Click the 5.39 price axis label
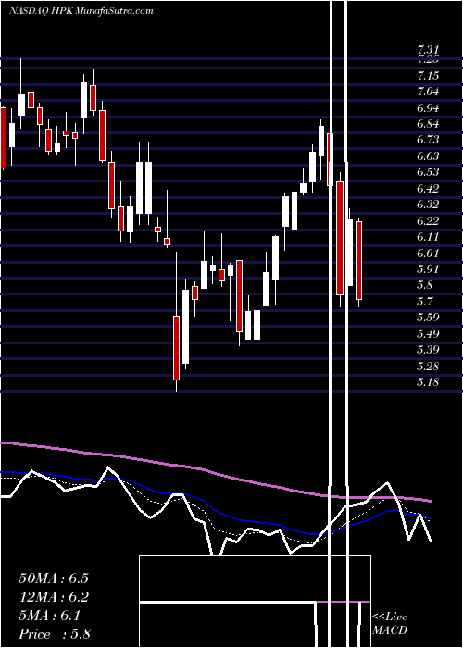The height and width of the screenshot is (648, 463). (428, 350)
